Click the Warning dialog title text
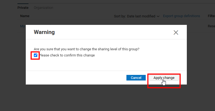The width and height of the screenshot is (215, 111). tap(44, 32)
